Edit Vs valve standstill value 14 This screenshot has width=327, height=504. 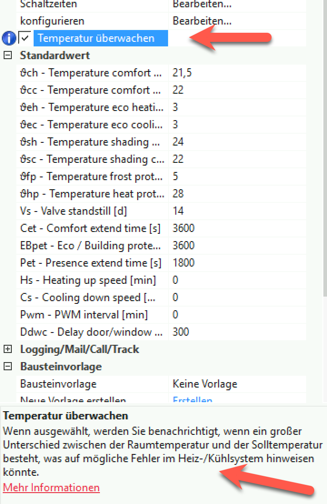pos(178,211)
